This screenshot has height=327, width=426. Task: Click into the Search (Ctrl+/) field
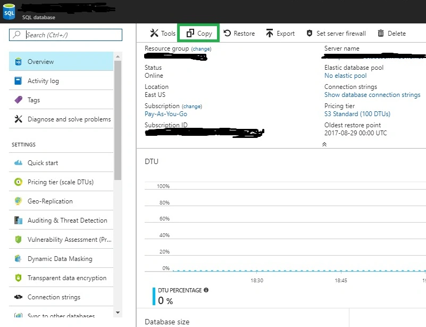click(65, 35)
